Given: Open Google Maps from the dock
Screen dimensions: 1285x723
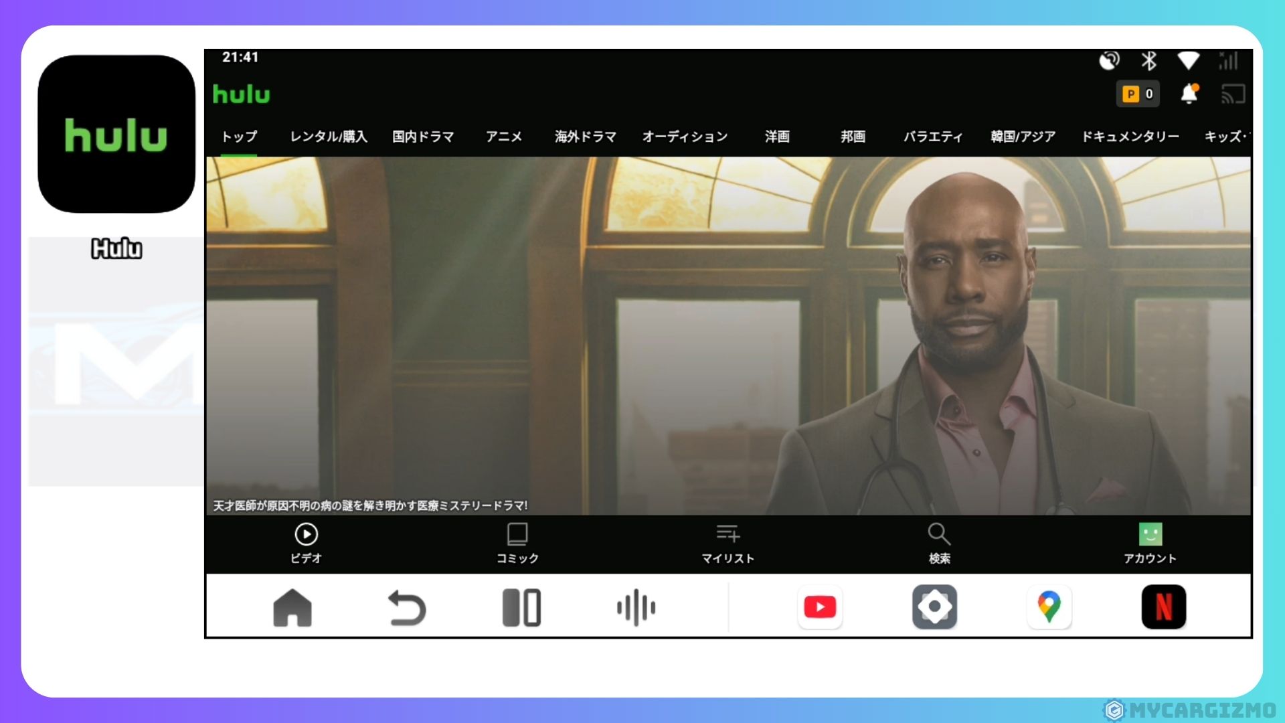Looking at the screenshot, I should 1049,607.
